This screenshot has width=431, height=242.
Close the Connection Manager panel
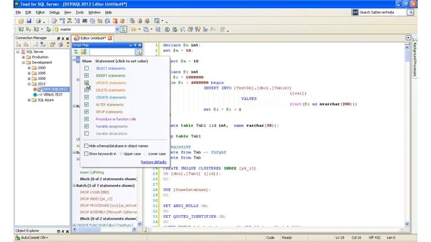[x=67, y=39]
